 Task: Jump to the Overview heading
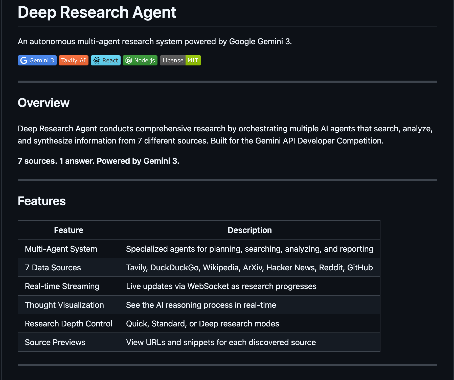coord(43,103)
